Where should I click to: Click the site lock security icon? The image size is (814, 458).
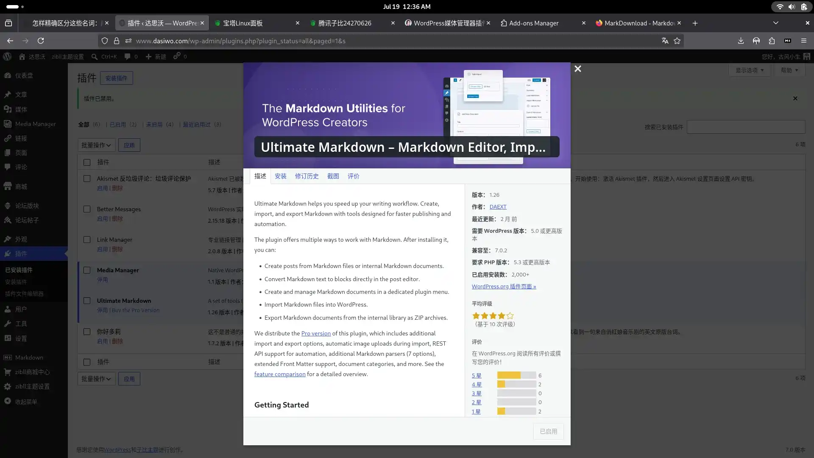click(117, 41)
